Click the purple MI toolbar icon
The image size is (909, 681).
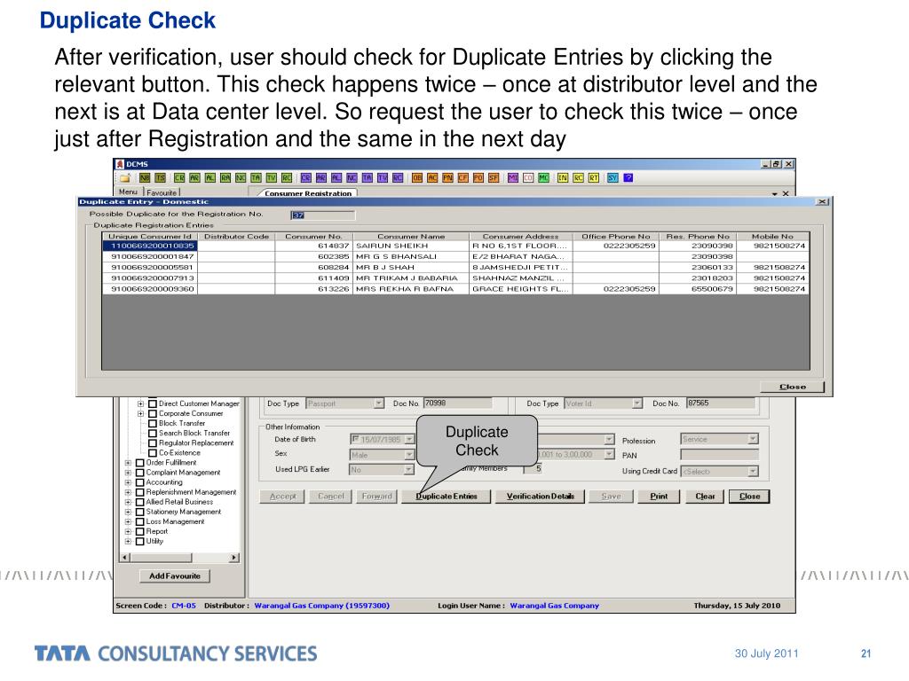tap(512, 177)
